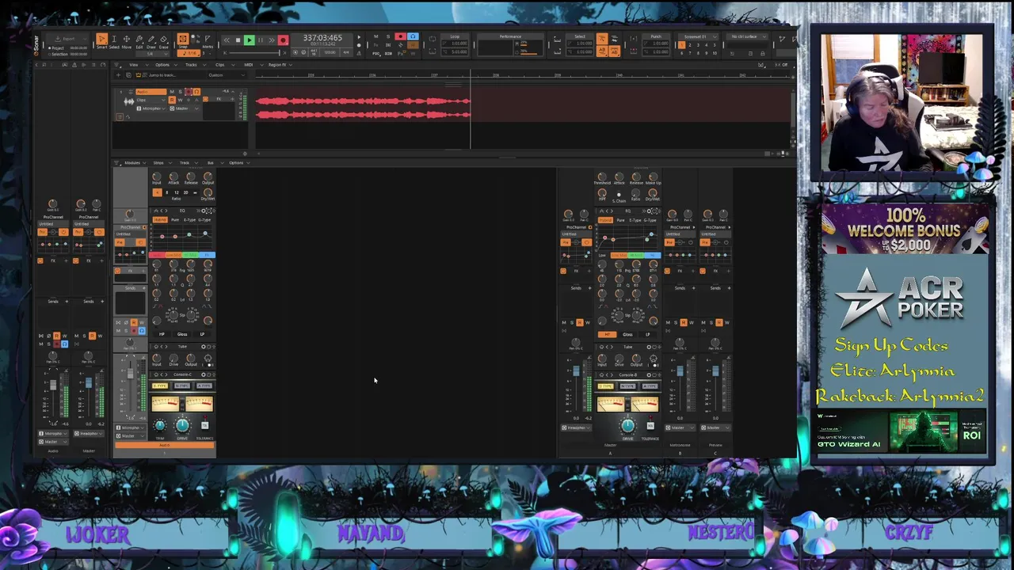Open the MIDI menu
Image resolution: width=1014 pixels, height=570 pixels.
(252, 65)
